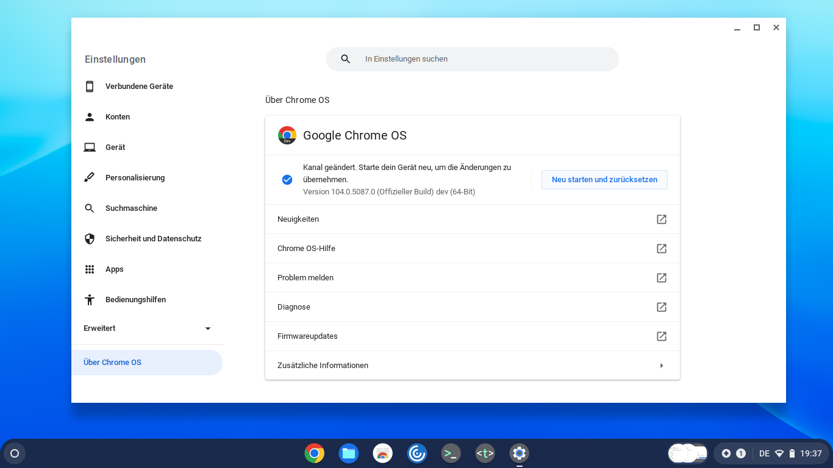
Task: Click the Sicherheit und Datenschutz shield icon
Action: pos(90,239)
